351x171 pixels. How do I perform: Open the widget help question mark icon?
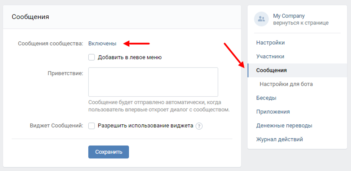click(199, 126)
